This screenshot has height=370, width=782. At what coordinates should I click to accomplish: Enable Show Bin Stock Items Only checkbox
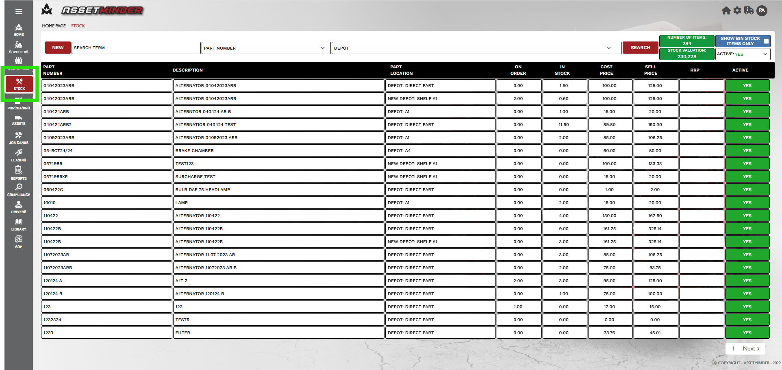click(x=766, y=41)
